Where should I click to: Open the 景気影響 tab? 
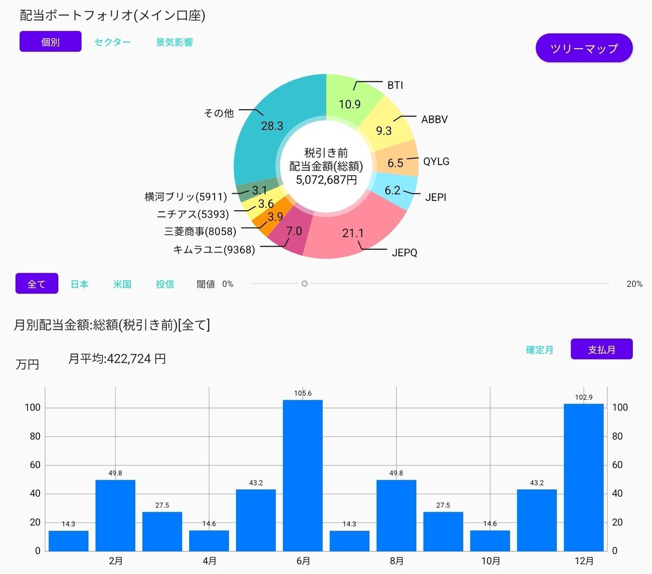[174, 42]
